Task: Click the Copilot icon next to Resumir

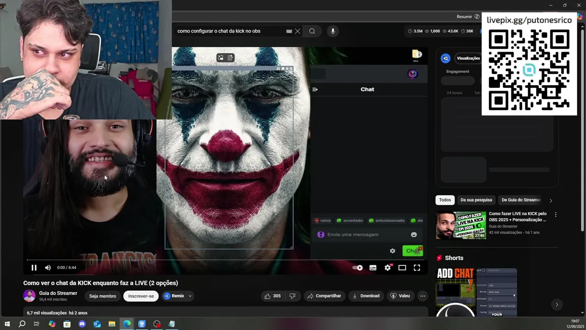Action: click(477, 16)
